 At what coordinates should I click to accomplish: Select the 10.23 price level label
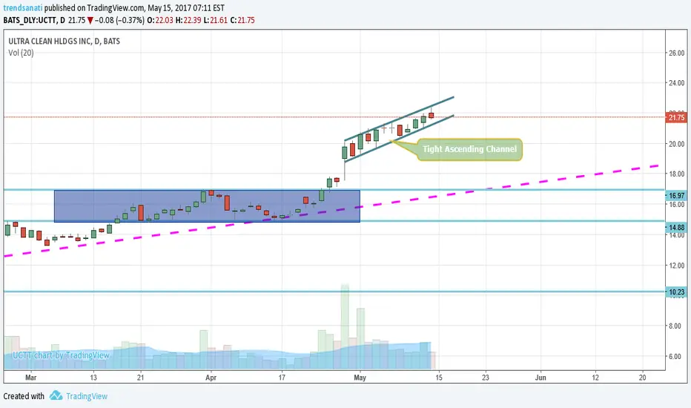click(676, 292)
